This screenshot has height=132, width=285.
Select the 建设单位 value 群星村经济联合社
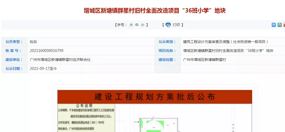click(60, 60)
